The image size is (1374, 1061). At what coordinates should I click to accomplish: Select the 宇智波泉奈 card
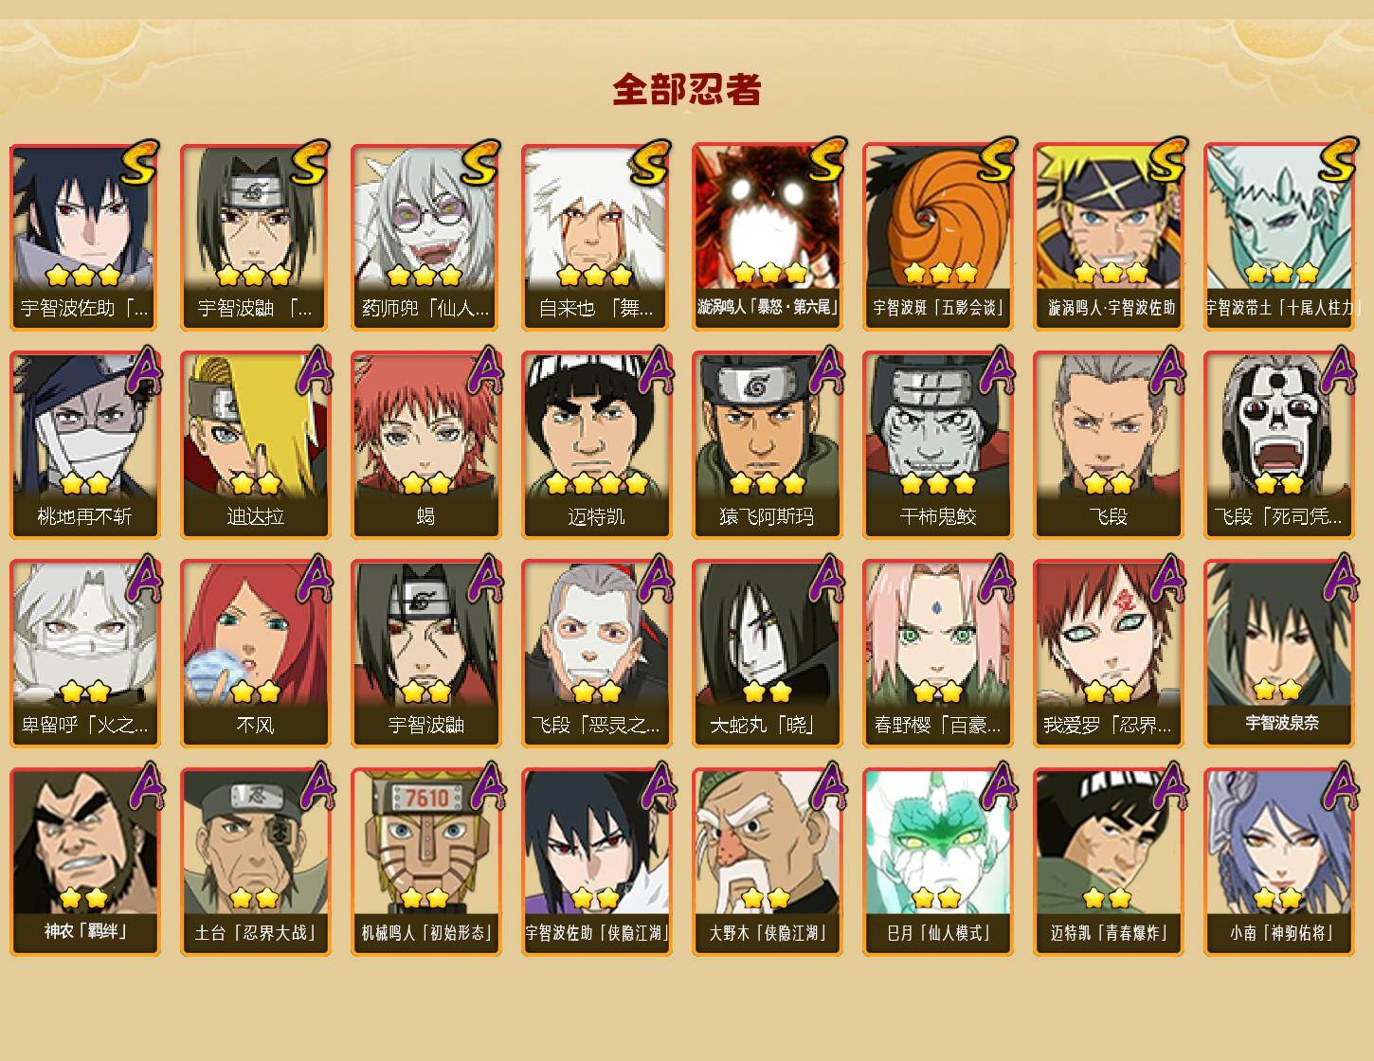point(1279,654)
